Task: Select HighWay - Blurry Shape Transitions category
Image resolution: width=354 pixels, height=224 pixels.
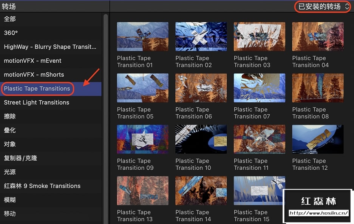Action: click(x=51, y=47)
